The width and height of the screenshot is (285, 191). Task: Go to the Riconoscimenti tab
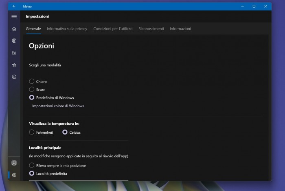tap(151, 29)
